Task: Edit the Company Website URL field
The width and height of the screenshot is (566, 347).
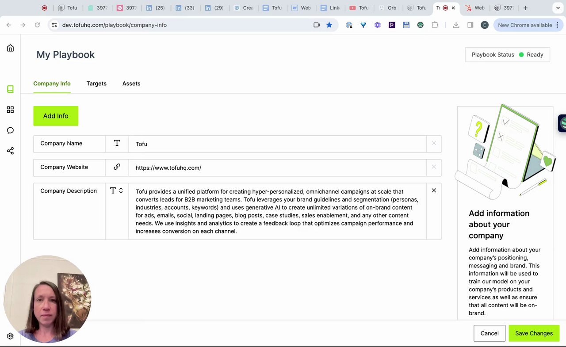Action: (278, 168)
